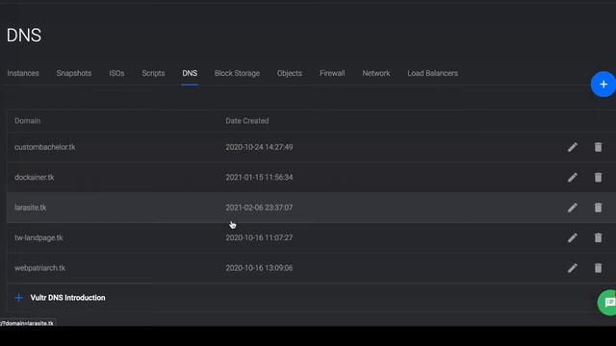Click the date 2020-10-16 11:07:27

[x=259, y=237]
